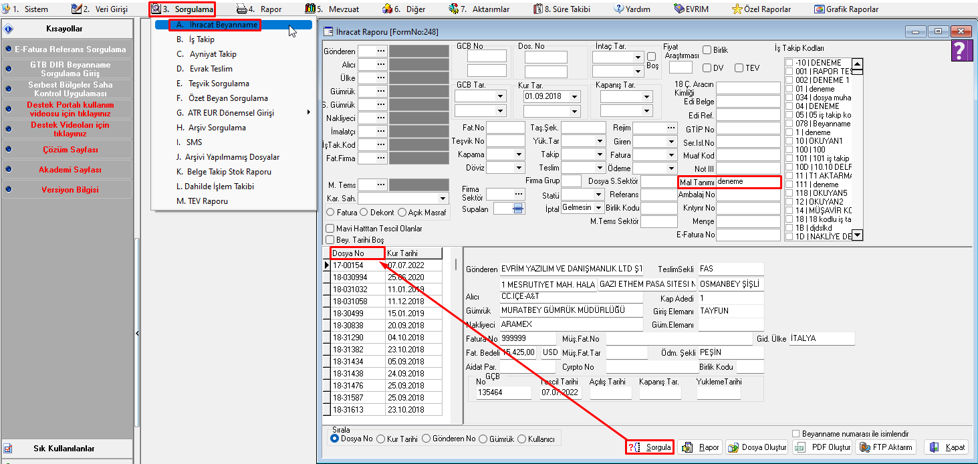Sort by Kur Tarihi radio option

point(381,439)
